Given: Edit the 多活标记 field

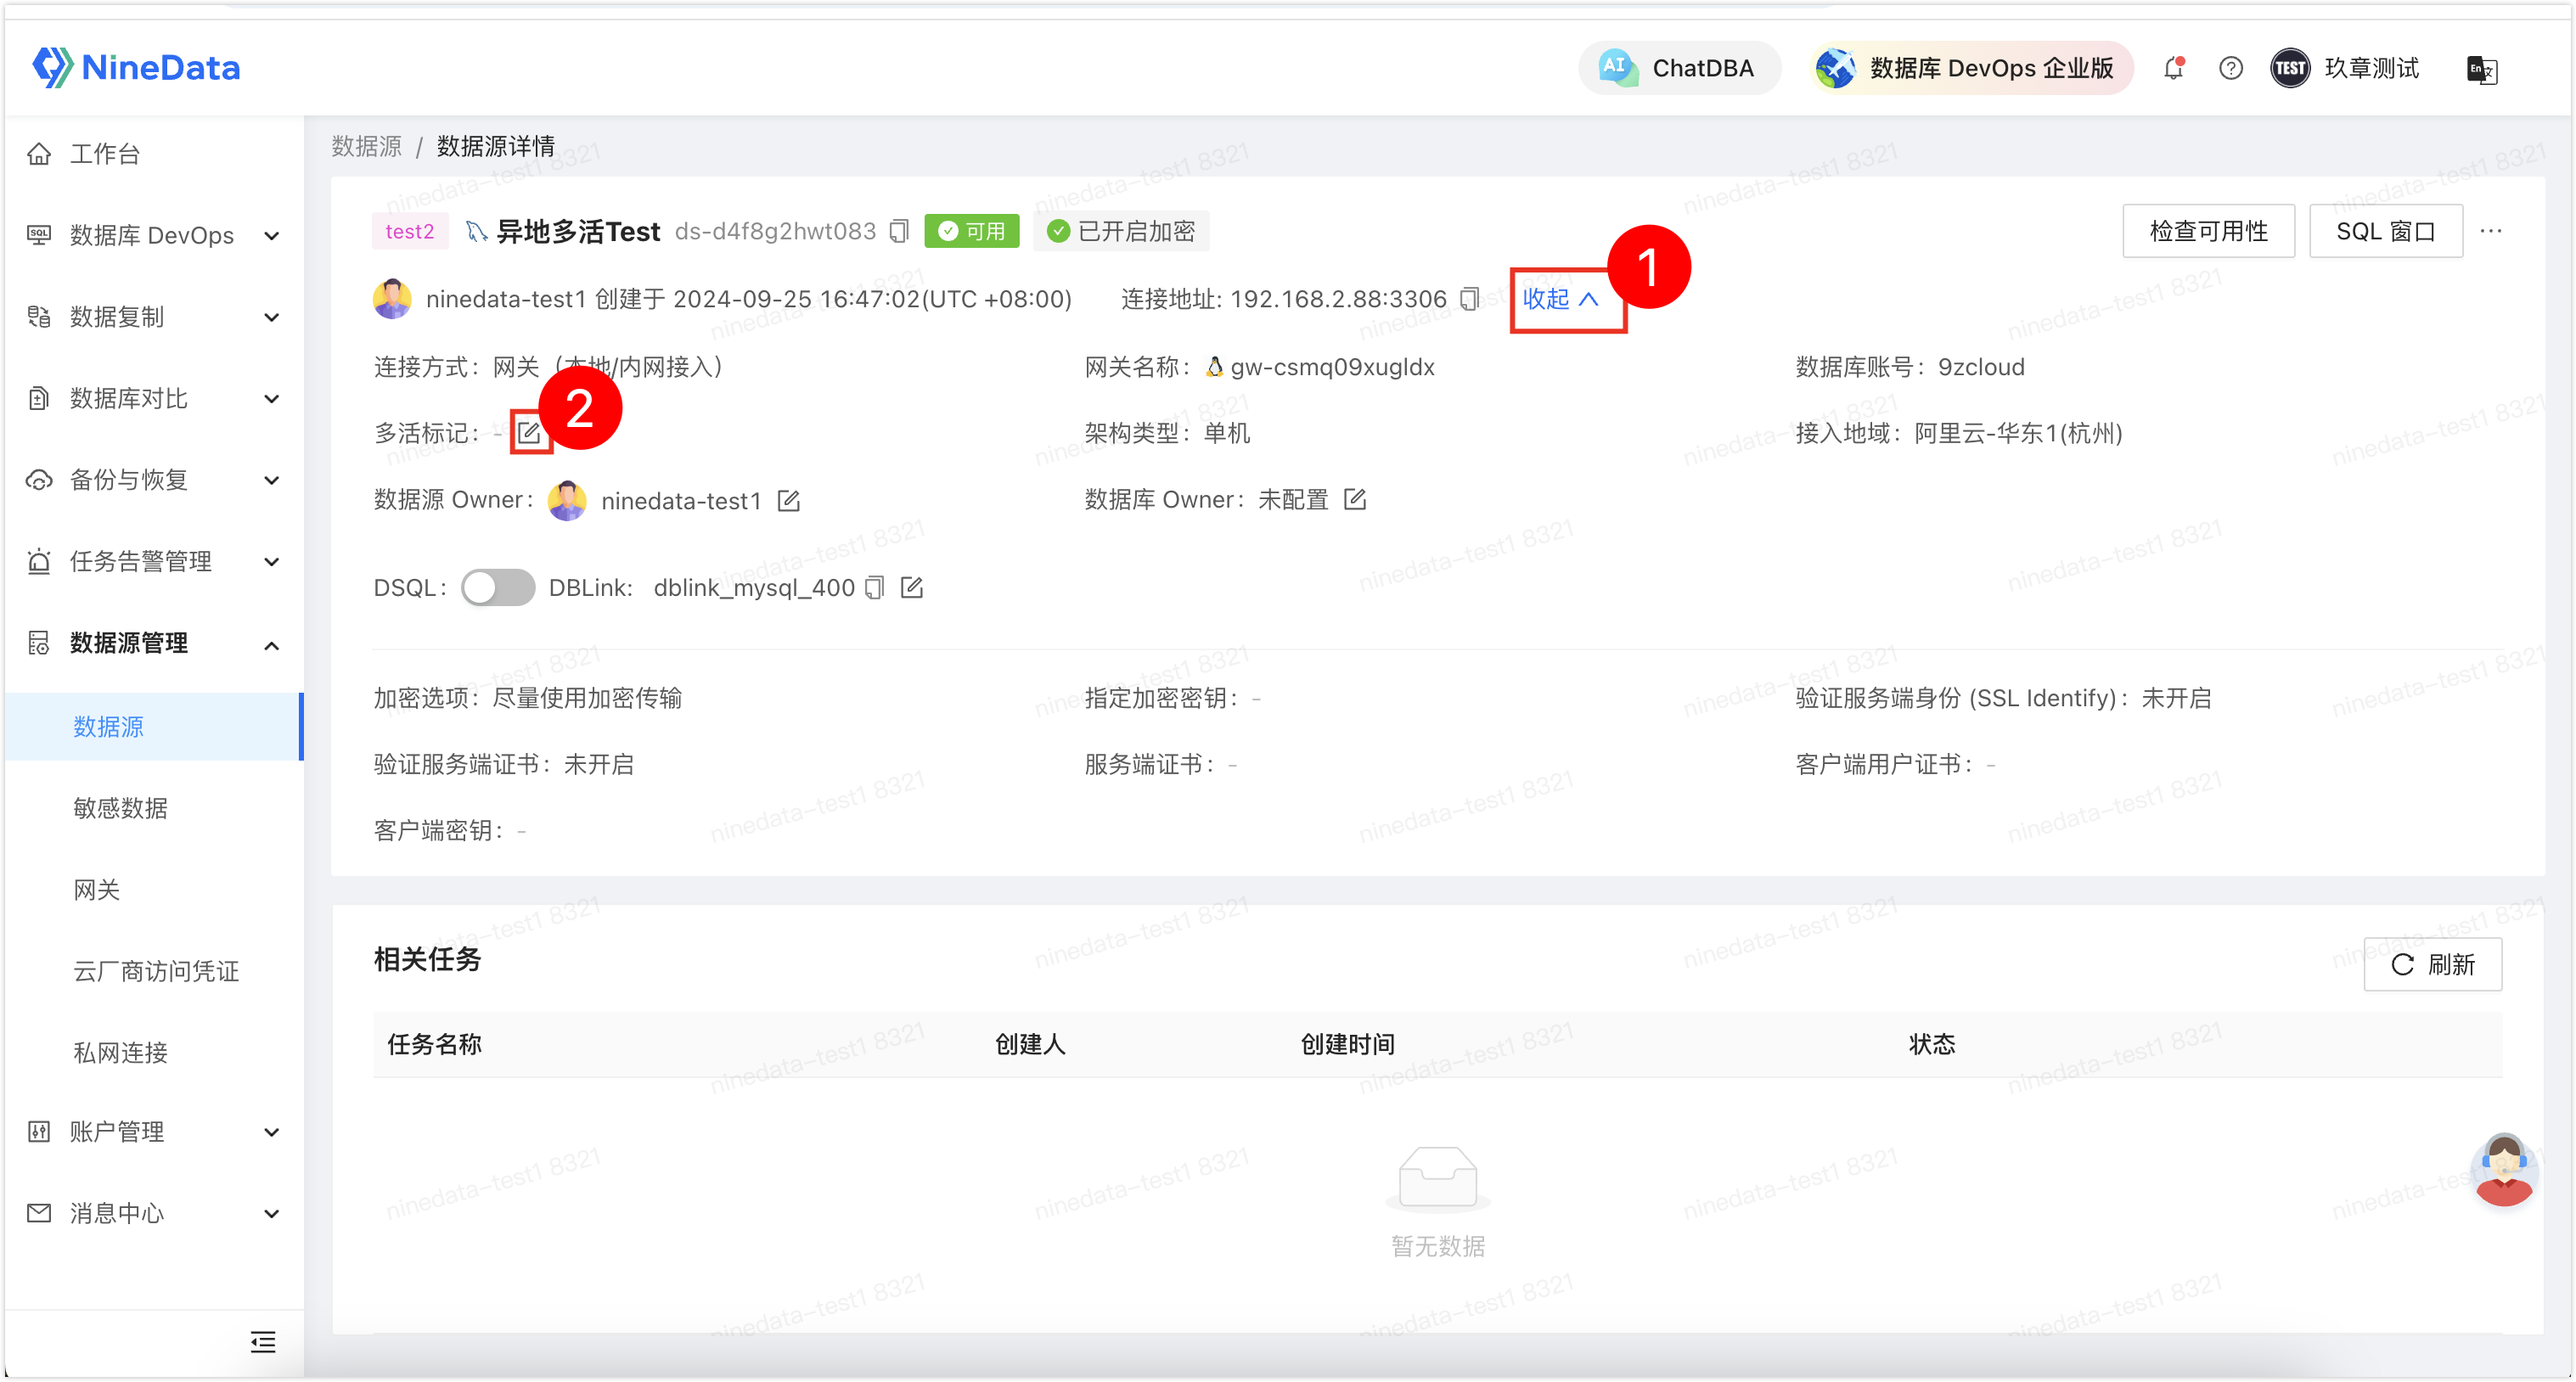Looking at the screenshot, I should pos(529,433).
